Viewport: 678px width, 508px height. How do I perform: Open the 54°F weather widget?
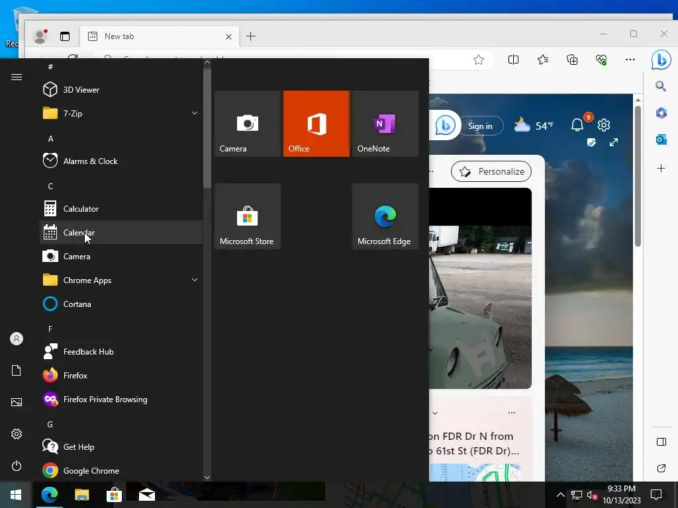tap(534, 125)
